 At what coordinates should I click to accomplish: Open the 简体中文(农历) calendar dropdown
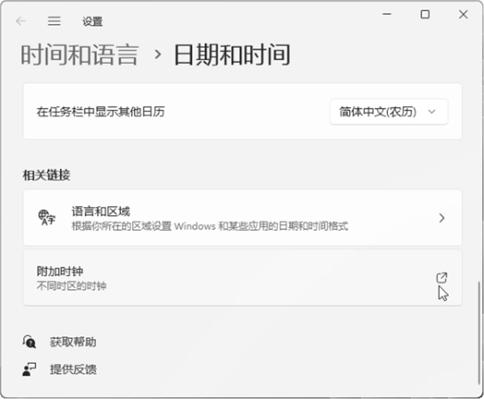(x=388, y=112)
